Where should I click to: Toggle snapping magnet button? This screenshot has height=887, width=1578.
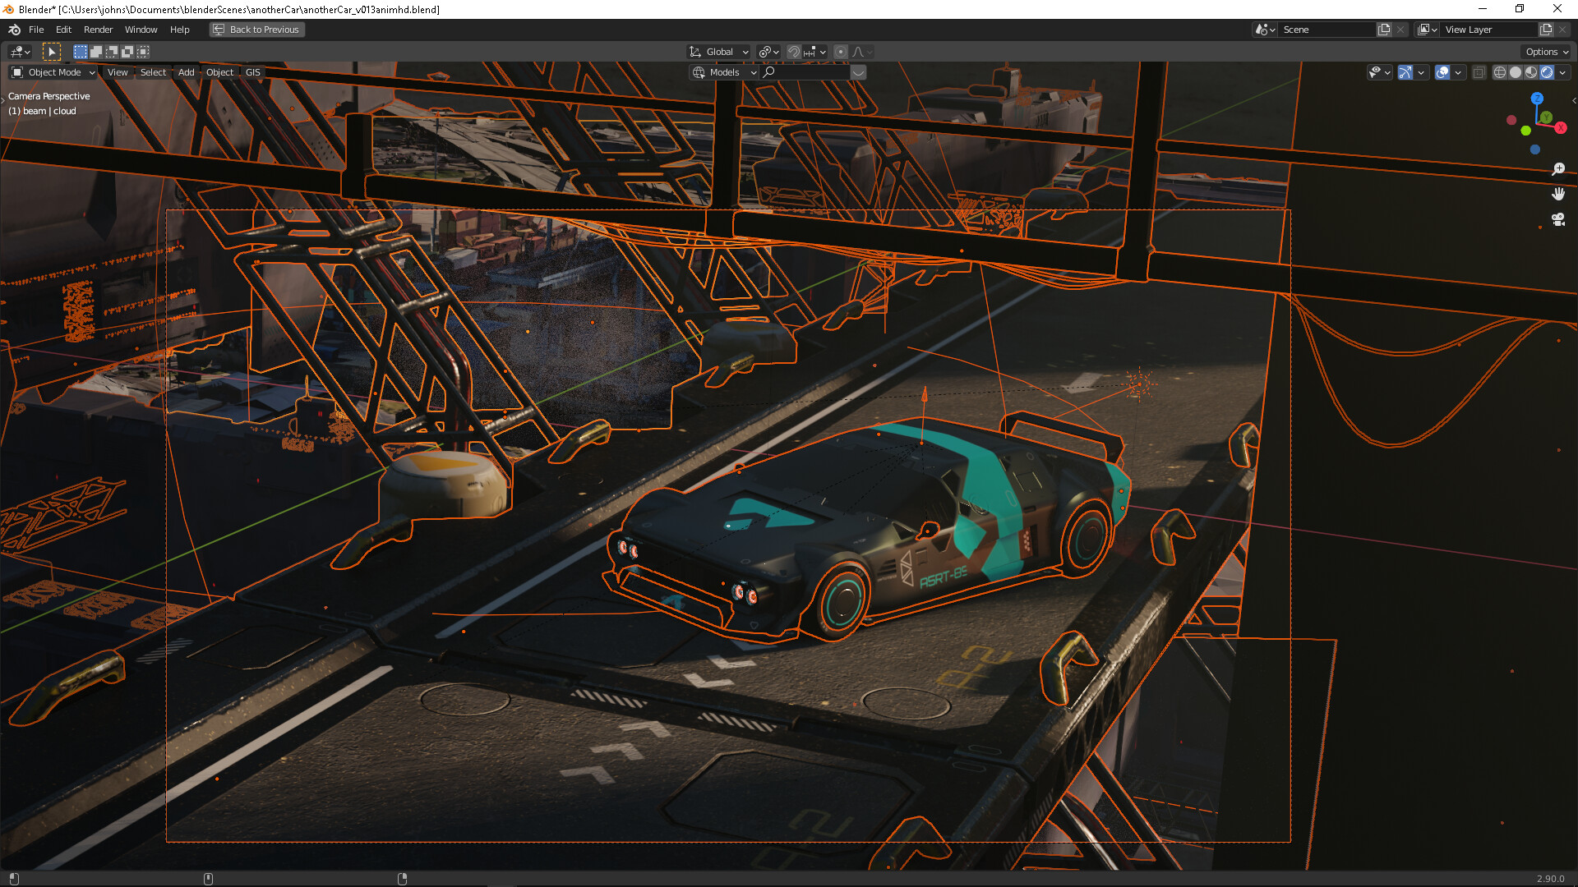[793, 52]
